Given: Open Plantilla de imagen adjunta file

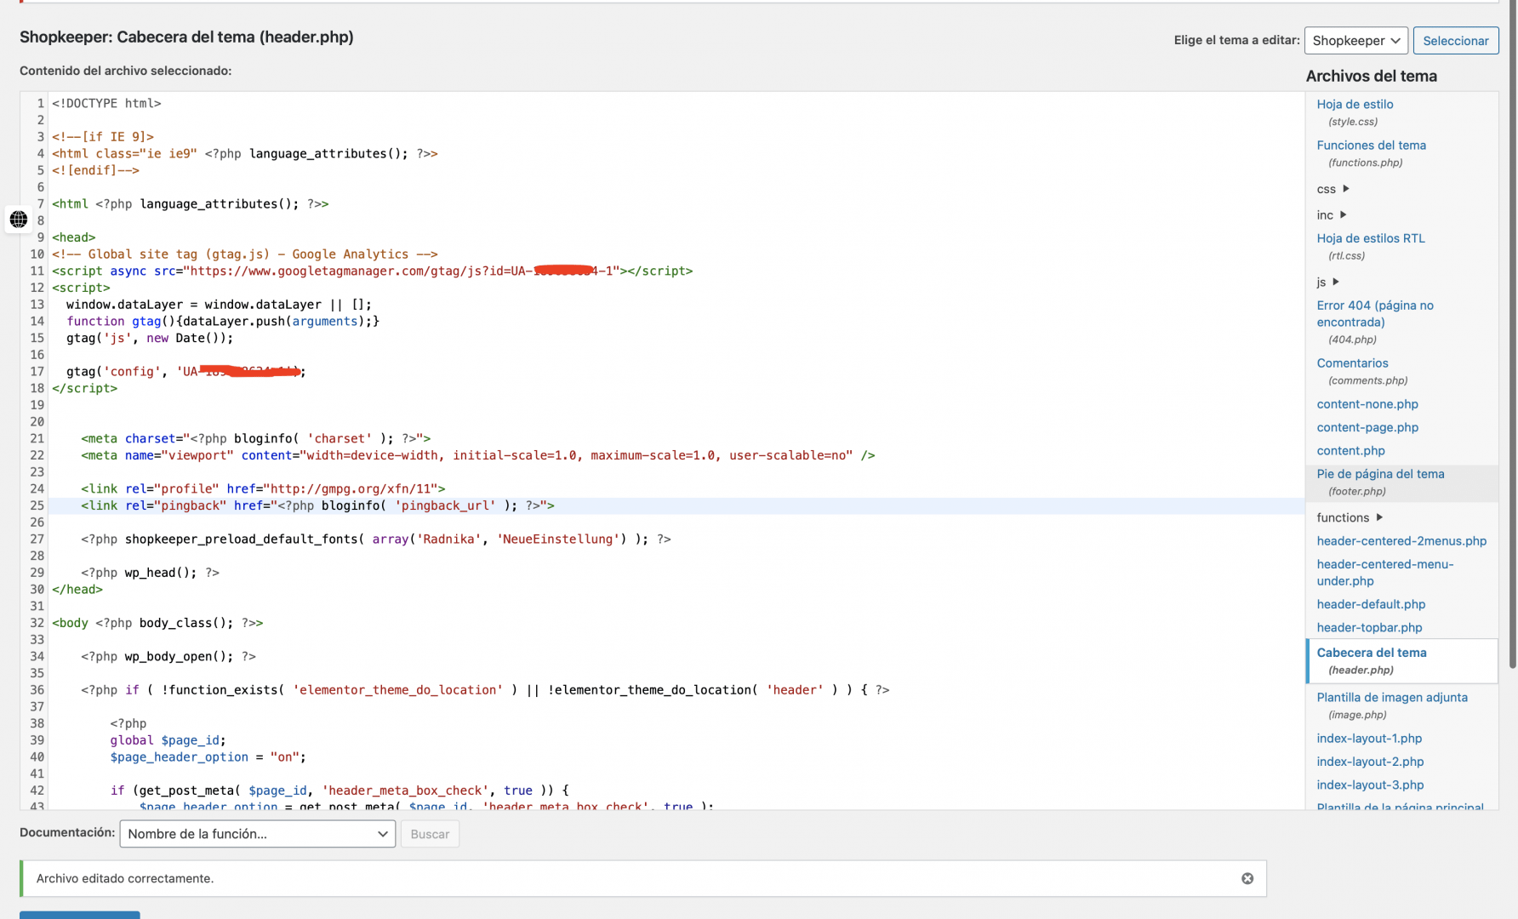Looking at the screenshot, I should pos(1392,697).
